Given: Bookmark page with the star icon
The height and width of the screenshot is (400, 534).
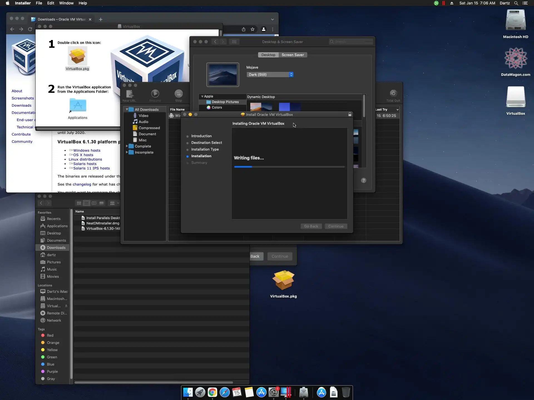Looking at the screenshot, I should click(x=253, y=29).
